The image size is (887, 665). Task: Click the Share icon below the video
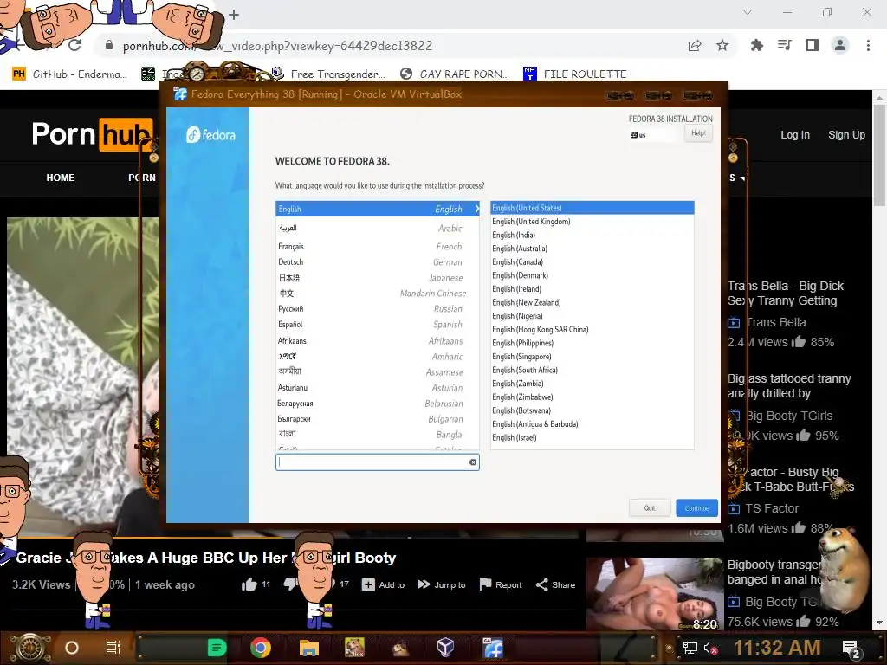click(x=555, y=584)
